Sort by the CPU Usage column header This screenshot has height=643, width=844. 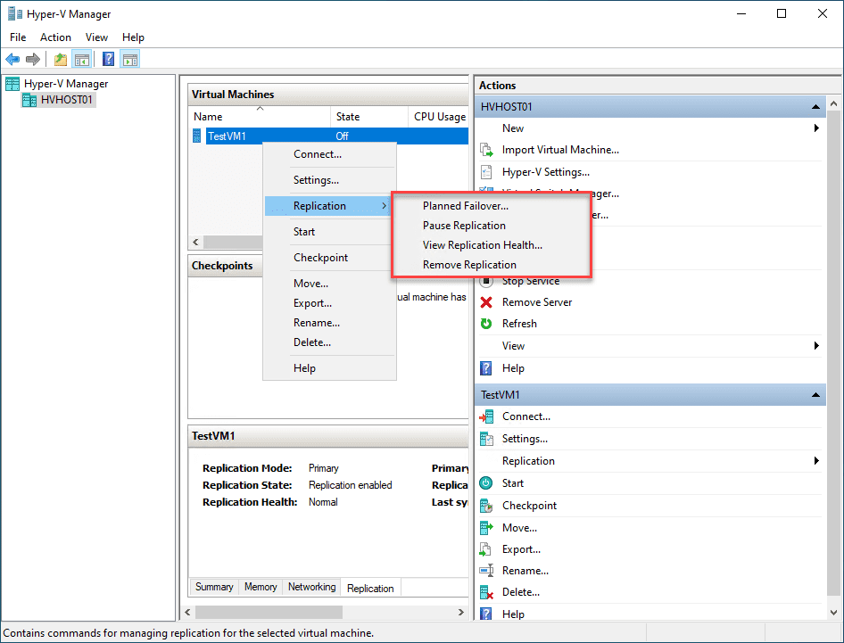[x=439, y=117]
